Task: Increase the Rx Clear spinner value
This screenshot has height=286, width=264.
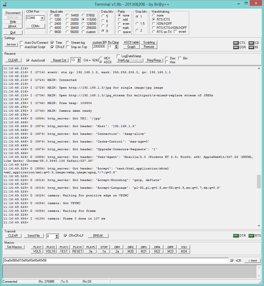Action: [116, 46]
